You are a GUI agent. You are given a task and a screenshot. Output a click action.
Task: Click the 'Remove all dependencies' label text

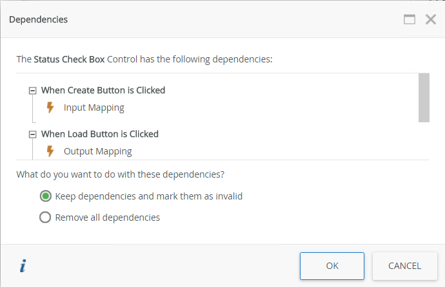click(107, 218)
